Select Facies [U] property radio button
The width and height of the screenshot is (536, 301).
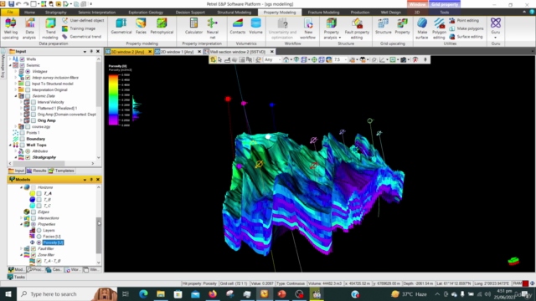[x=39, y=237]
